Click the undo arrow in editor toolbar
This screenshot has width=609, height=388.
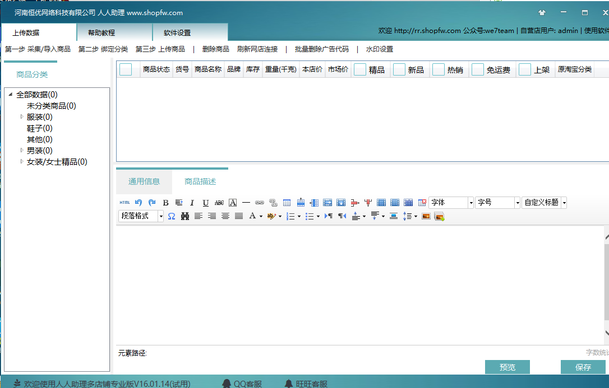pos(139,202)
